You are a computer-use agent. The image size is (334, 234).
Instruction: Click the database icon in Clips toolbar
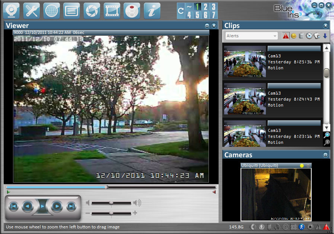[x=301, y=36]
